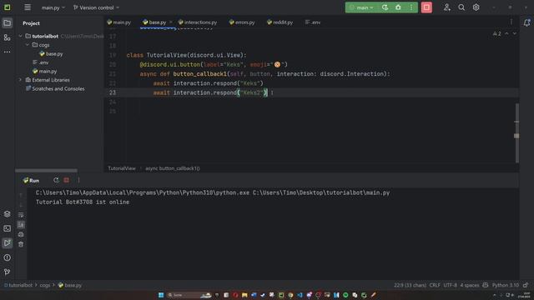
Task: Close the base.py tab
Action: point(170,22)
